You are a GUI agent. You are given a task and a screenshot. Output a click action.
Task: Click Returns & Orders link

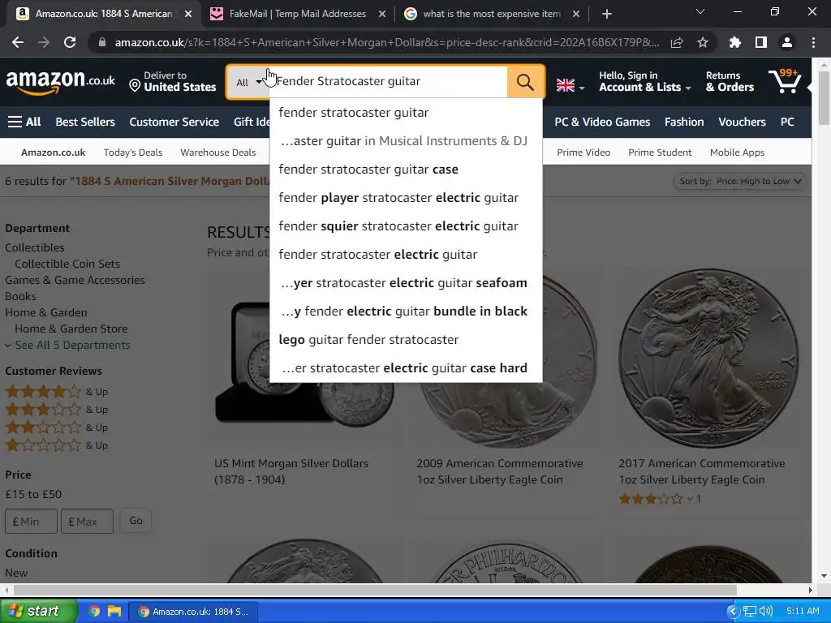[x=730, y=82]
